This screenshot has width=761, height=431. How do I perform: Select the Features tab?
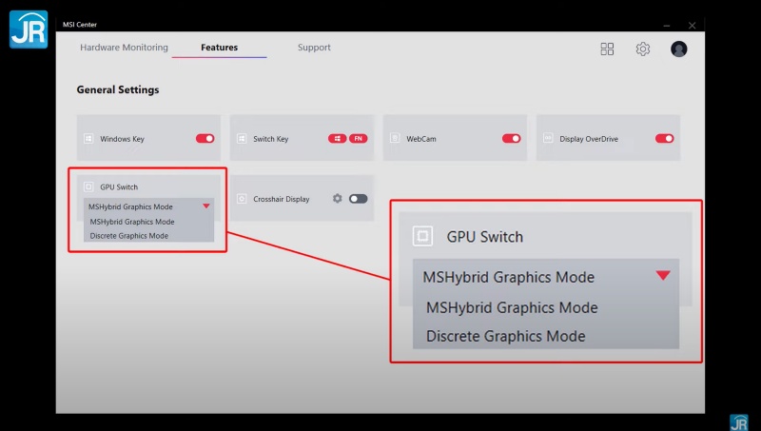219,48
